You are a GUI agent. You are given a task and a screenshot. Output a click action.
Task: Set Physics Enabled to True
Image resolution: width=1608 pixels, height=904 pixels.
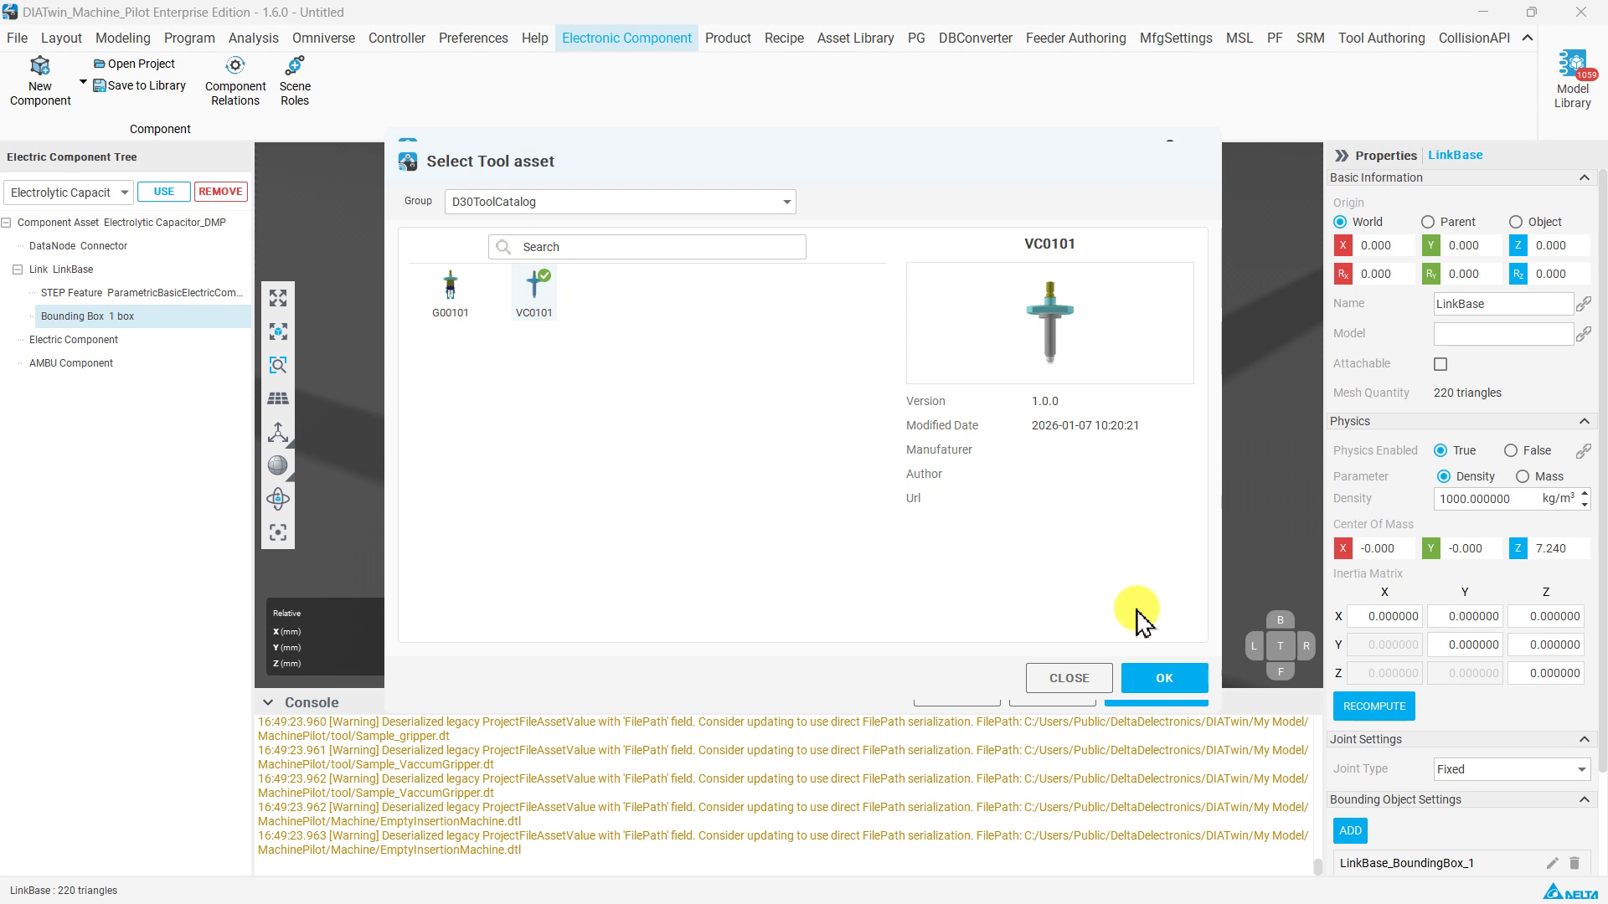(x=1440, y=450)
